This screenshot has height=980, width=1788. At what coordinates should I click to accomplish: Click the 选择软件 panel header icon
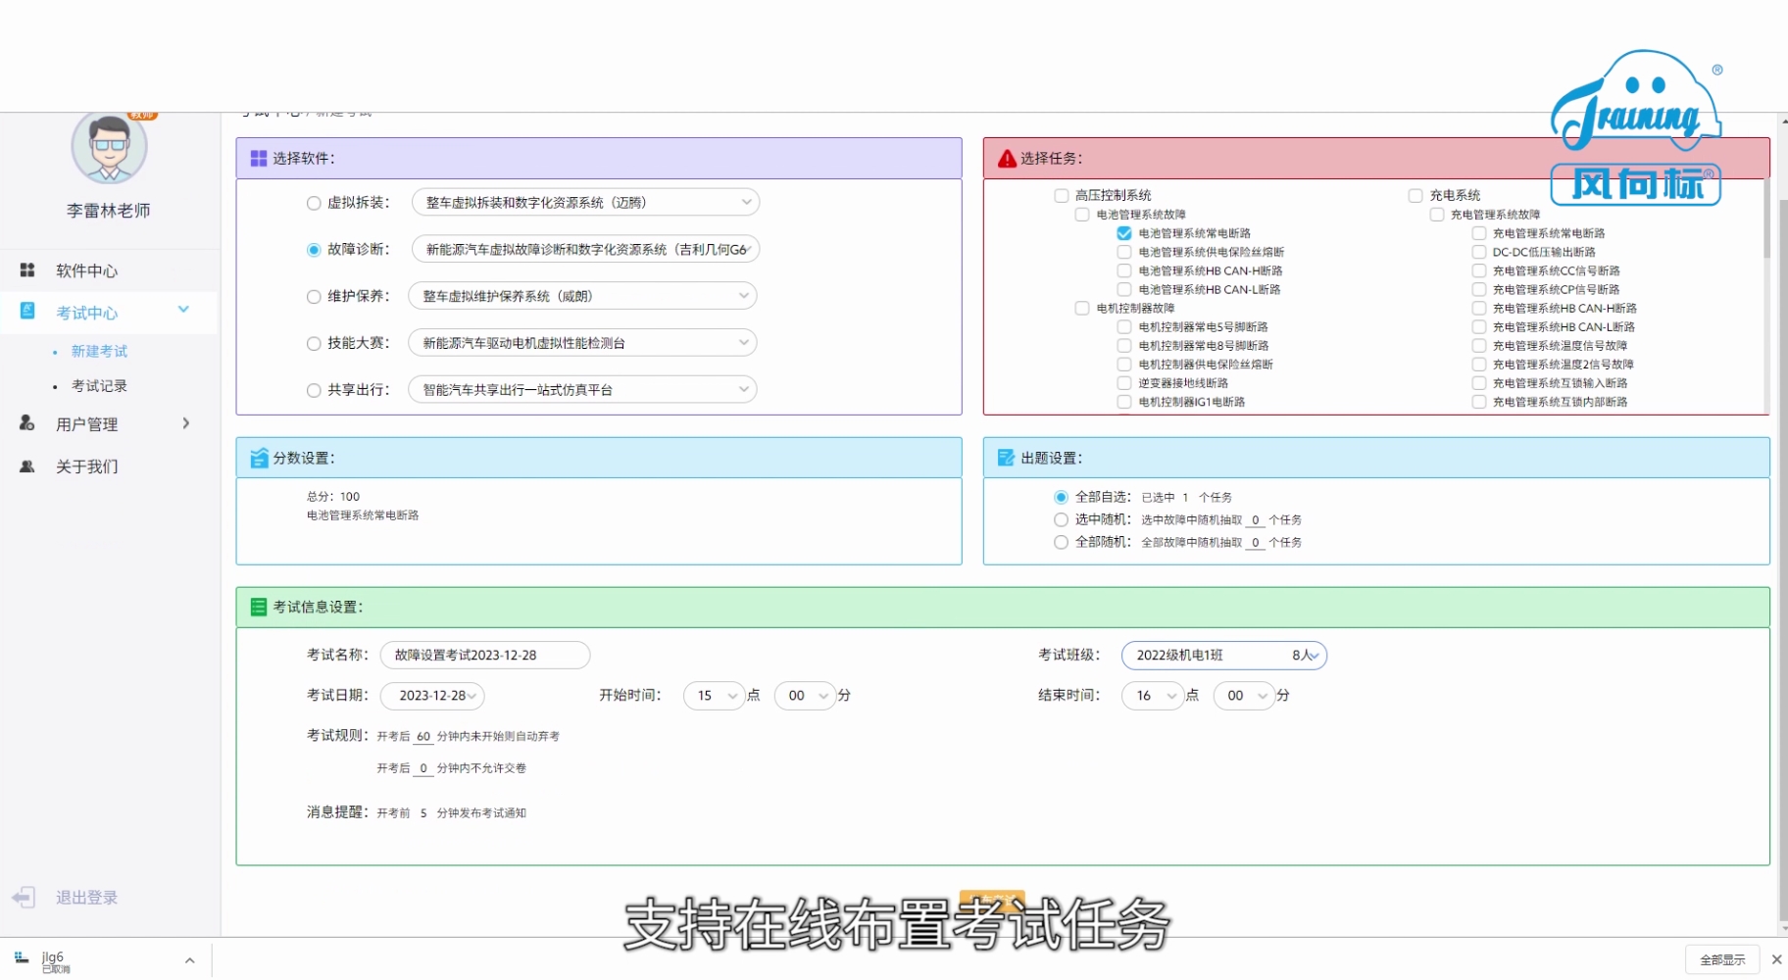pos(259,159)
